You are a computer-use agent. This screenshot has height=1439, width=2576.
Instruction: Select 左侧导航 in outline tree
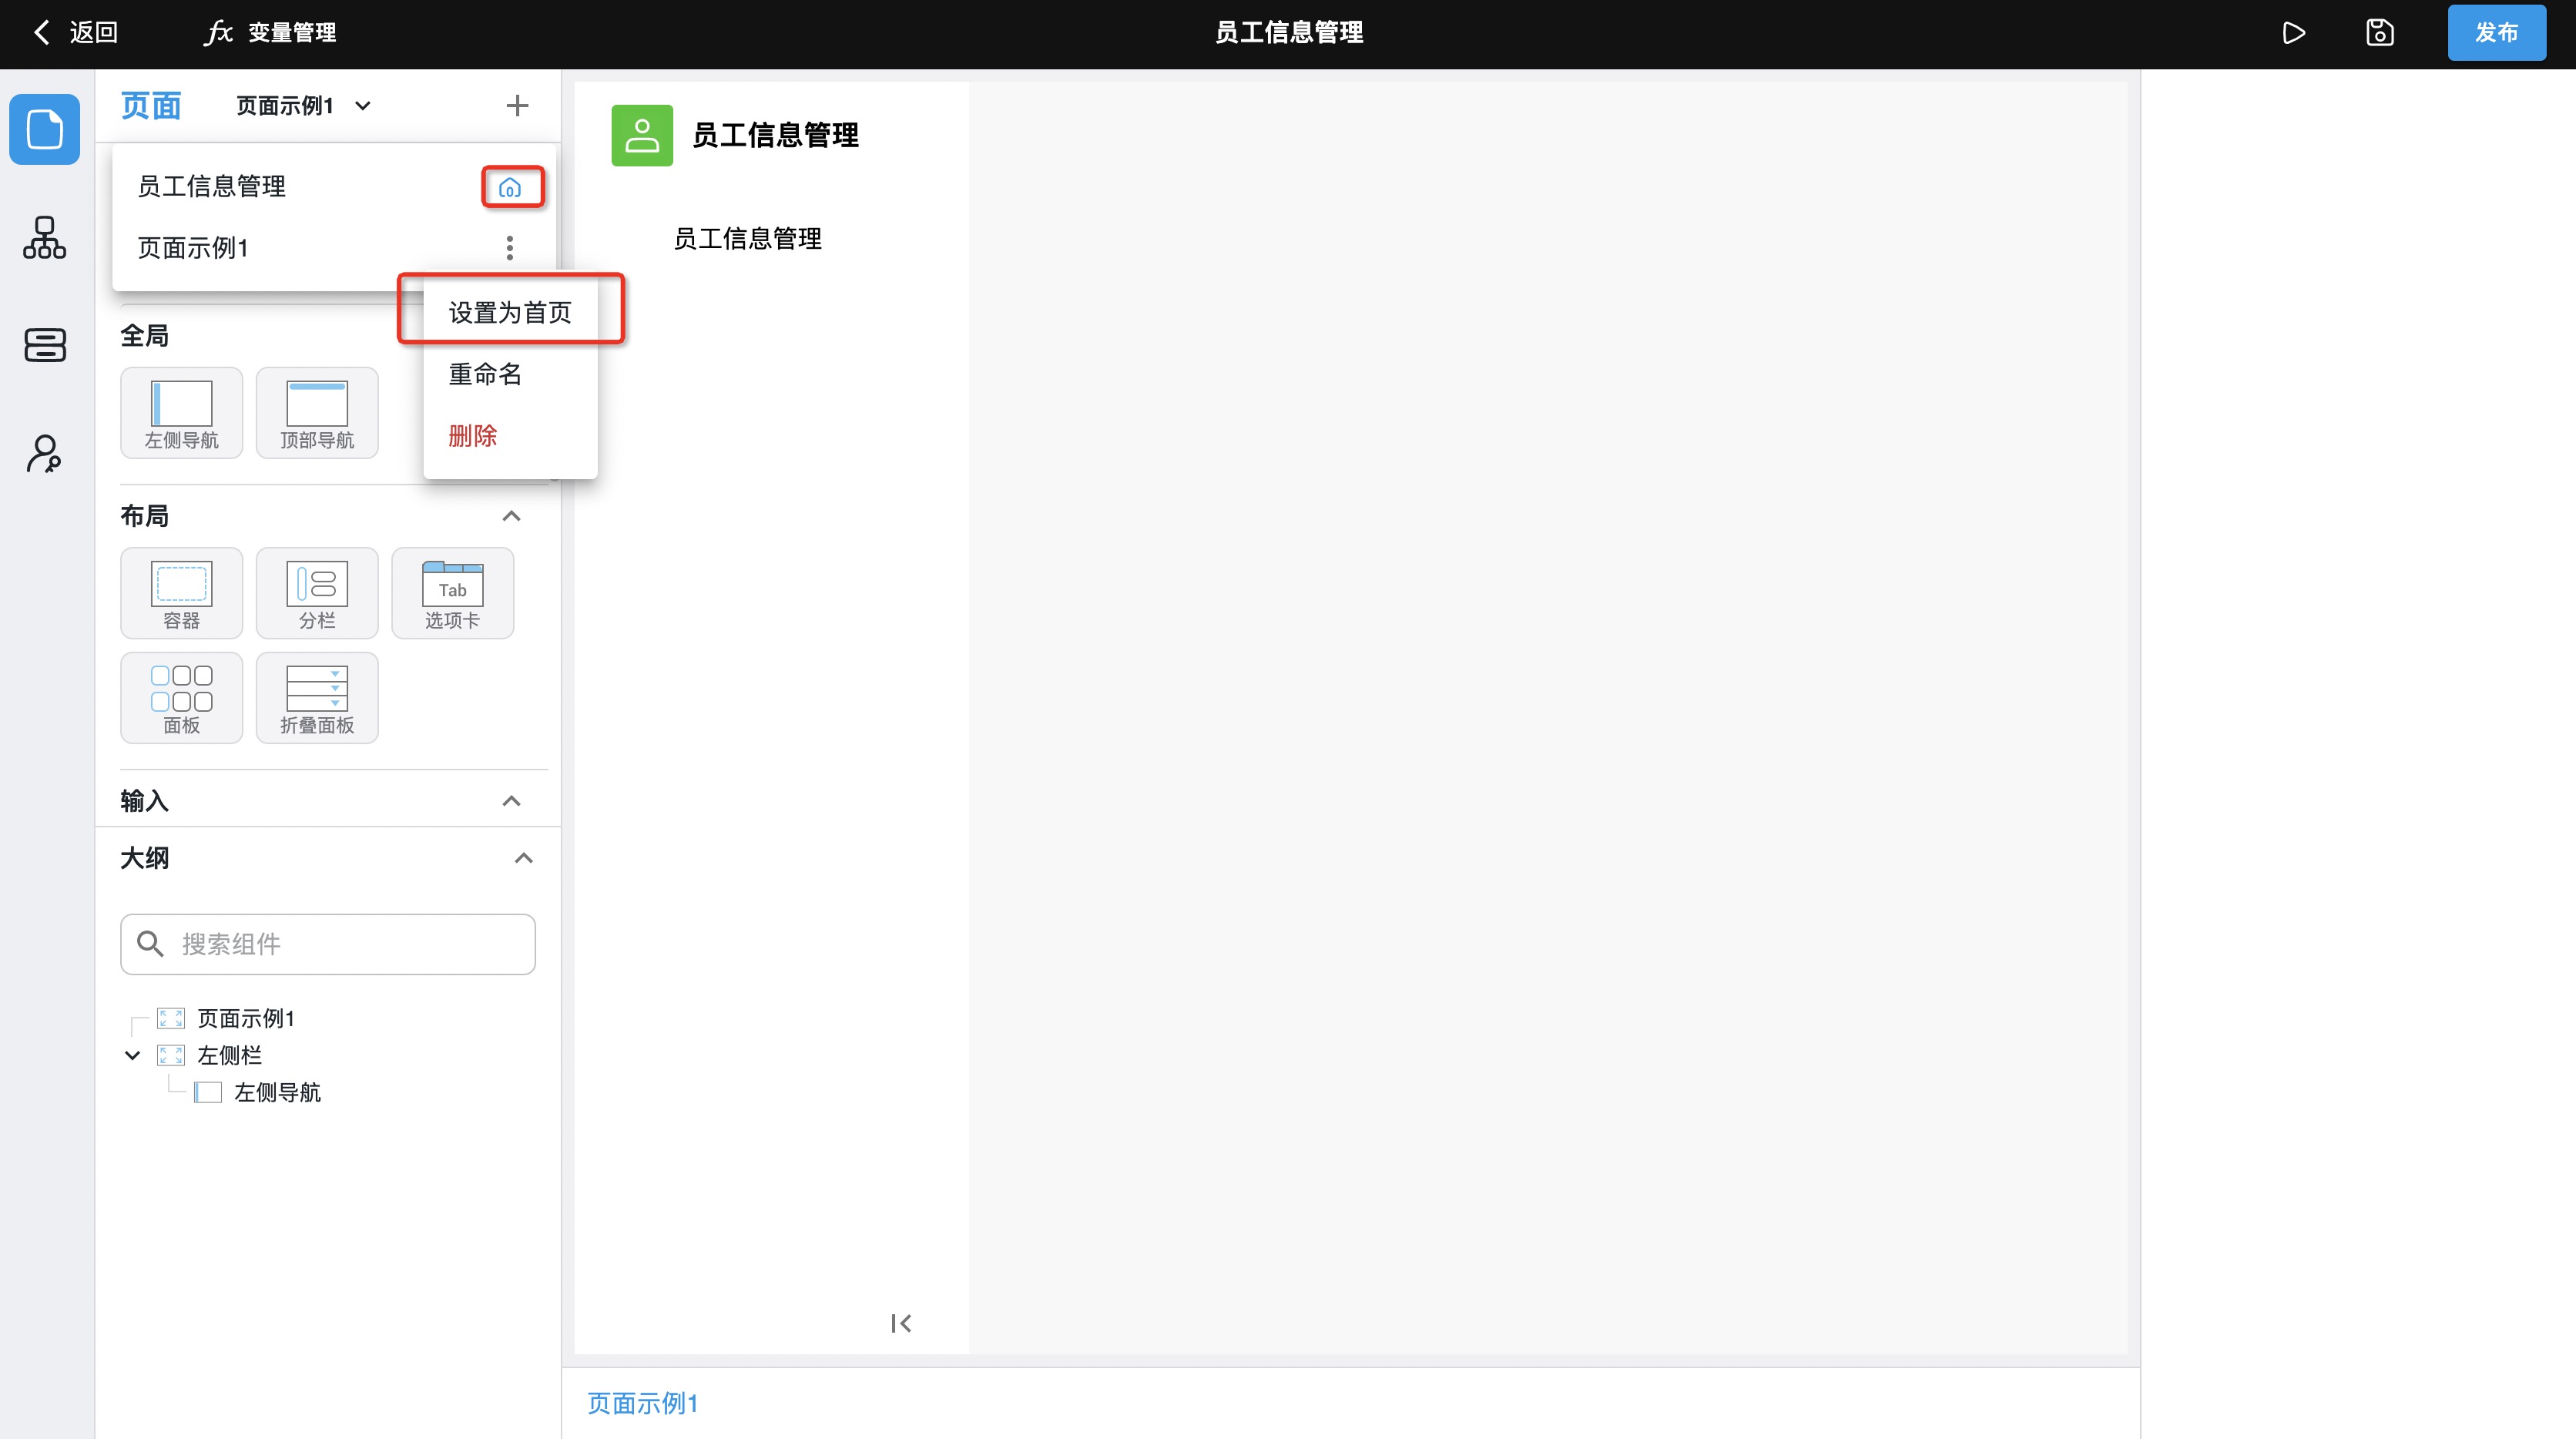277,1093
